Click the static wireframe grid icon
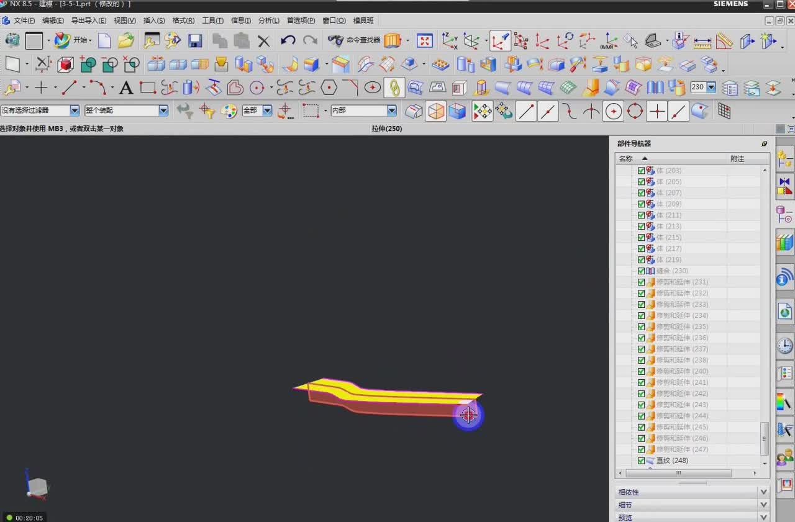The width and height of the screenshot is (795, 522). (x=724, y=111)
